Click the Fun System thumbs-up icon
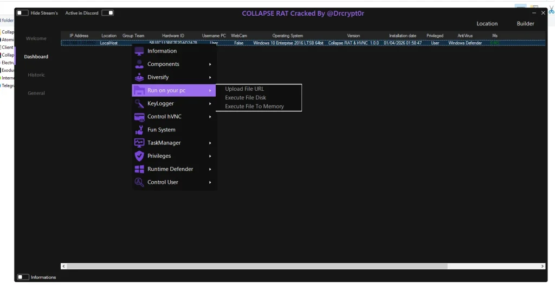Screen dimensions: 555x293 tap(139, 130)
